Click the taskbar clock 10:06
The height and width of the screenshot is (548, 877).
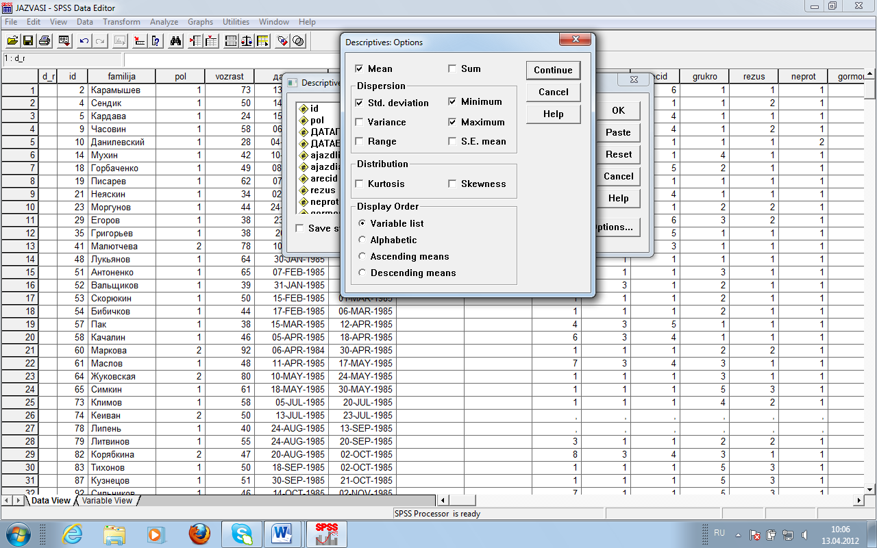840,529
